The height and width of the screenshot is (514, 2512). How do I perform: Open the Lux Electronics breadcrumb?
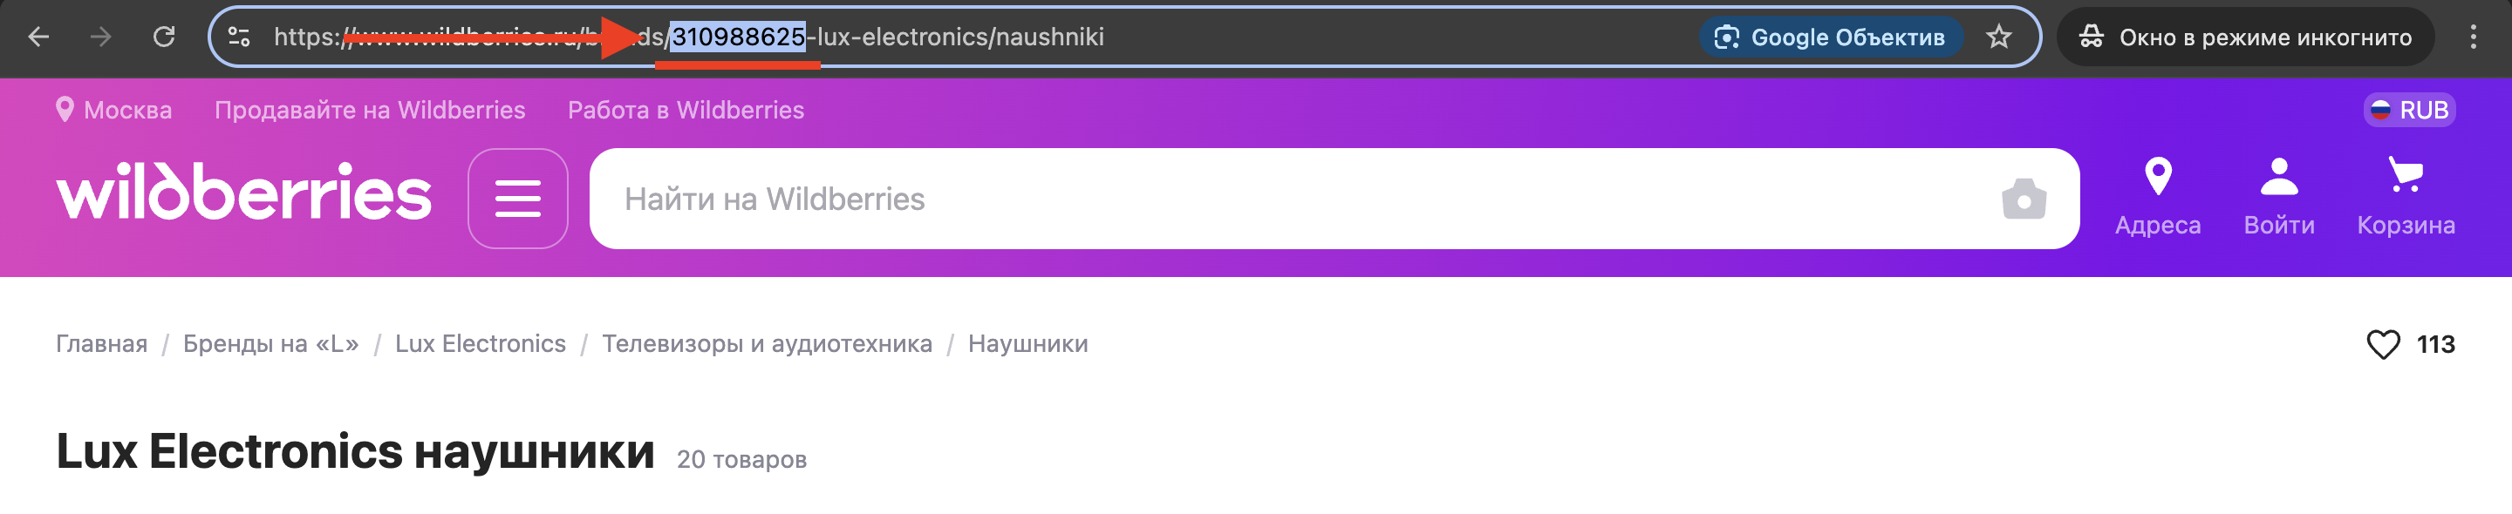coord(480,343)
